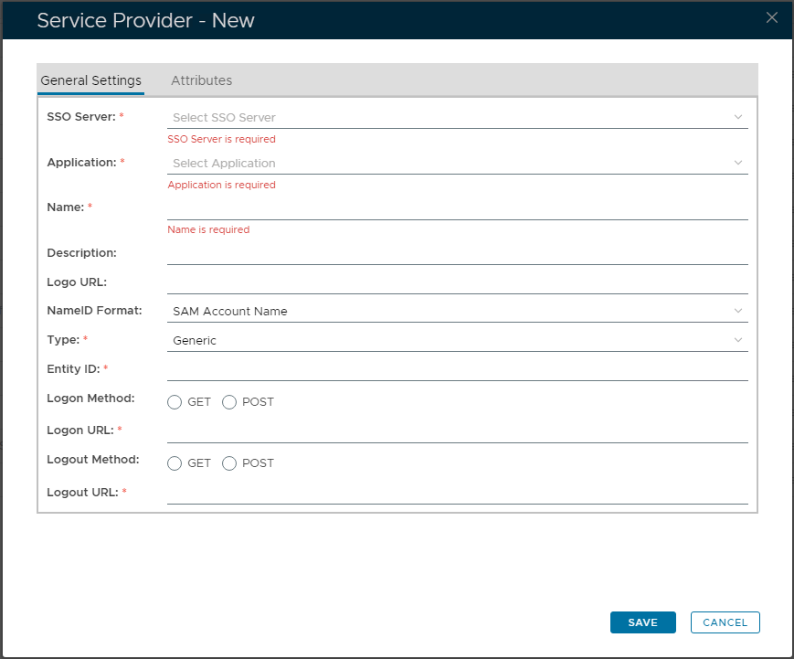Choose POST for Logout Method
Screen dimensions: 794x659
[x=229, y=463]
